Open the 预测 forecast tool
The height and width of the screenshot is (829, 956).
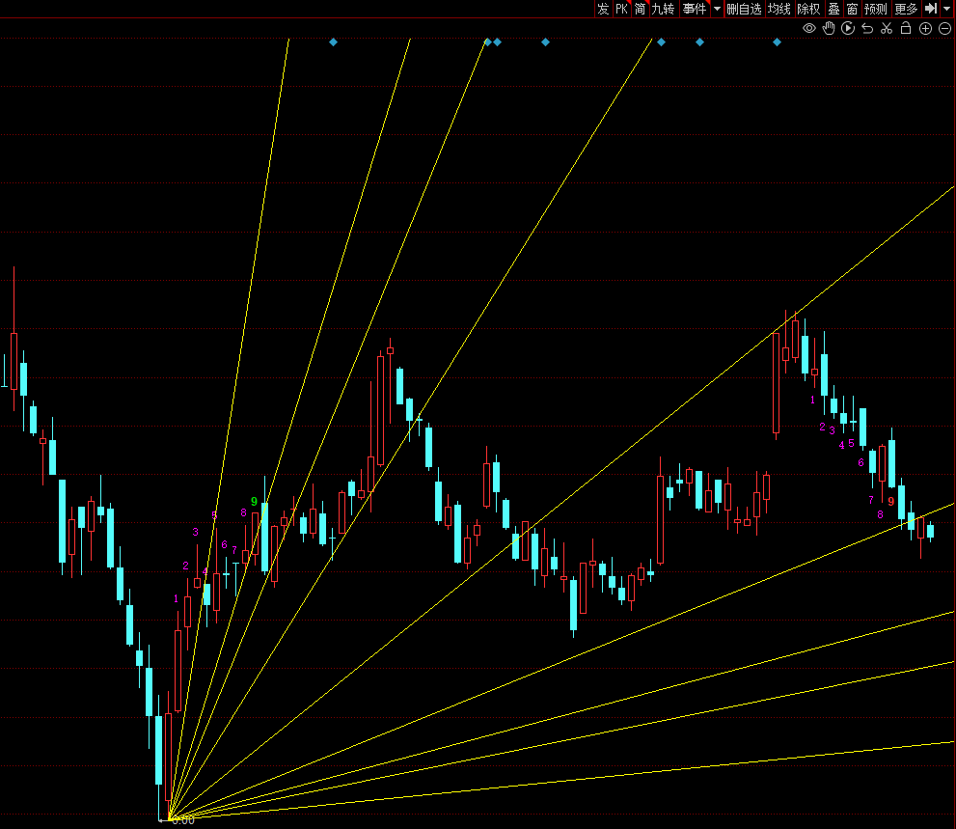point(876,9)
